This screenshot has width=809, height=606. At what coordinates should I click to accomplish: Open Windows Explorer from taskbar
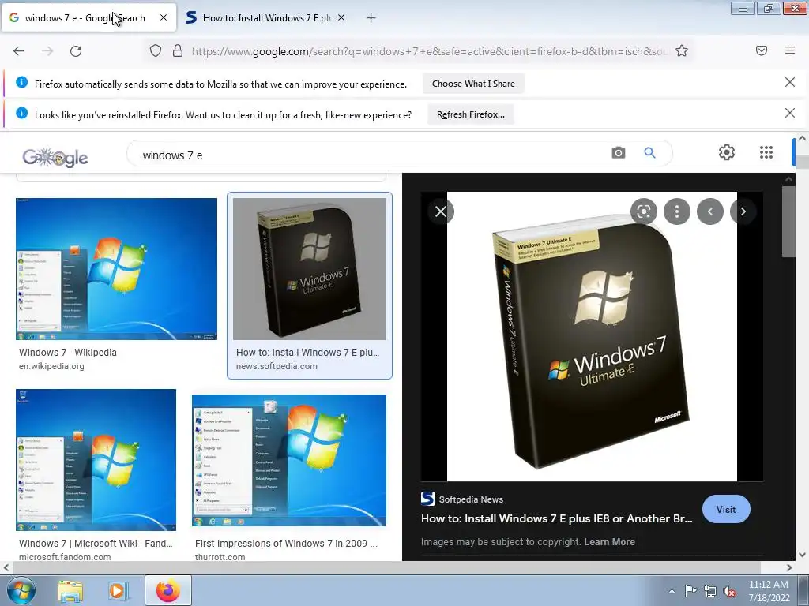pos(70,590)
